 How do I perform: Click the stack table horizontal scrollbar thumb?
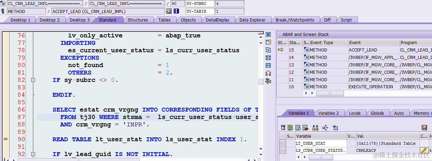tap(330, 94)
